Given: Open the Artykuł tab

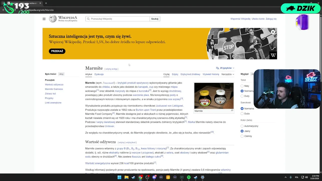Looking at the screenshot, I should tap(89, 74).
